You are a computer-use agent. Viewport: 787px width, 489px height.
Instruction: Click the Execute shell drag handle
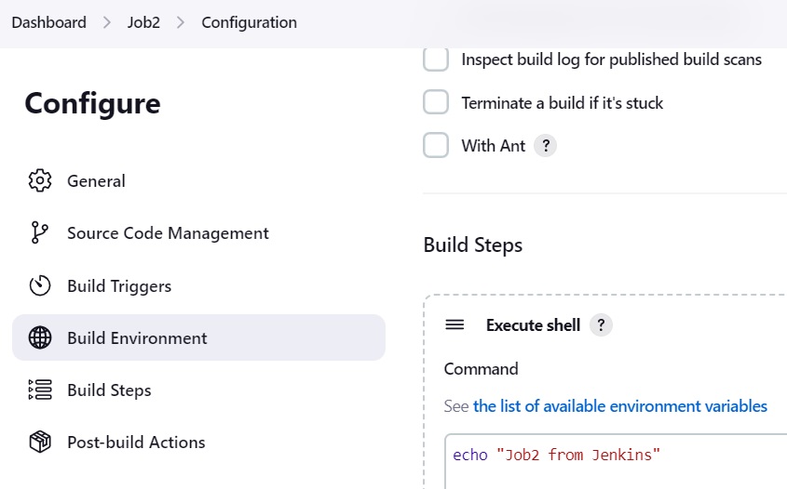point(455,324)
